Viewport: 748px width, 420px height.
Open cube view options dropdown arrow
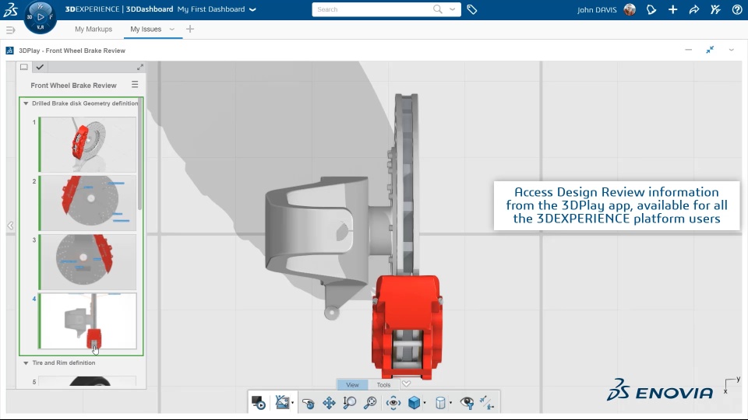425,403
